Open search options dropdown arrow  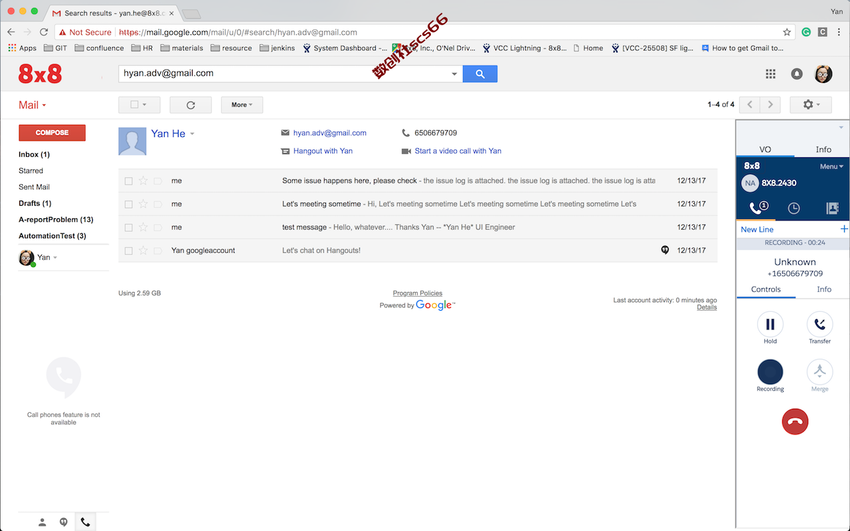tap(455, 74)
